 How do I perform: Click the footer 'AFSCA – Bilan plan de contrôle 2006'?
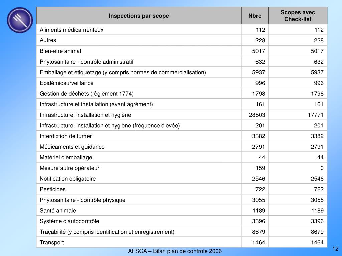tap(175, 251)
